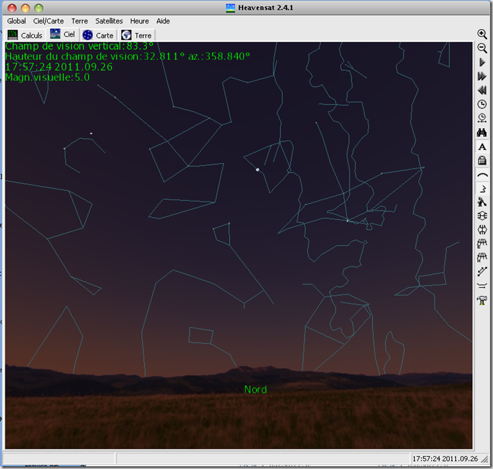Click the grid icon marked H

pyautogui.click(x=482, y=257)
